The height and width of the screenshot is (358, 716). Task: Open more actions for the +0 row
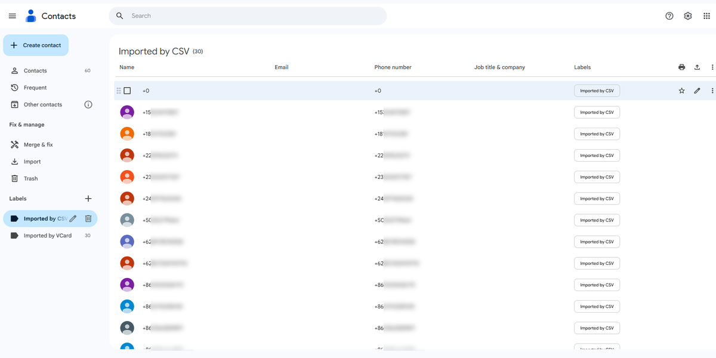[x=712, y=91]
